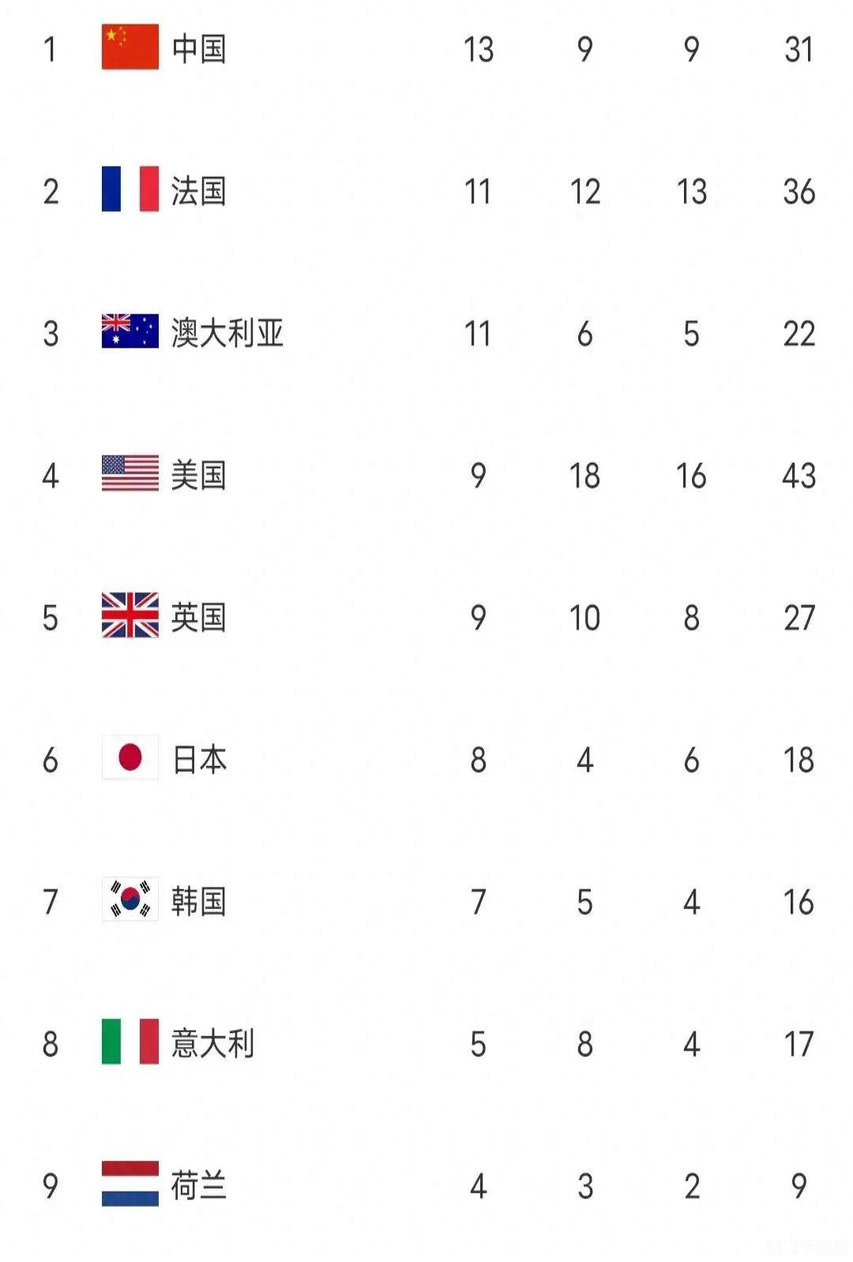This screenshot has width=853, height=1262.
Task: Select the 意大利 country name
Action: (x=213, y=1044)
